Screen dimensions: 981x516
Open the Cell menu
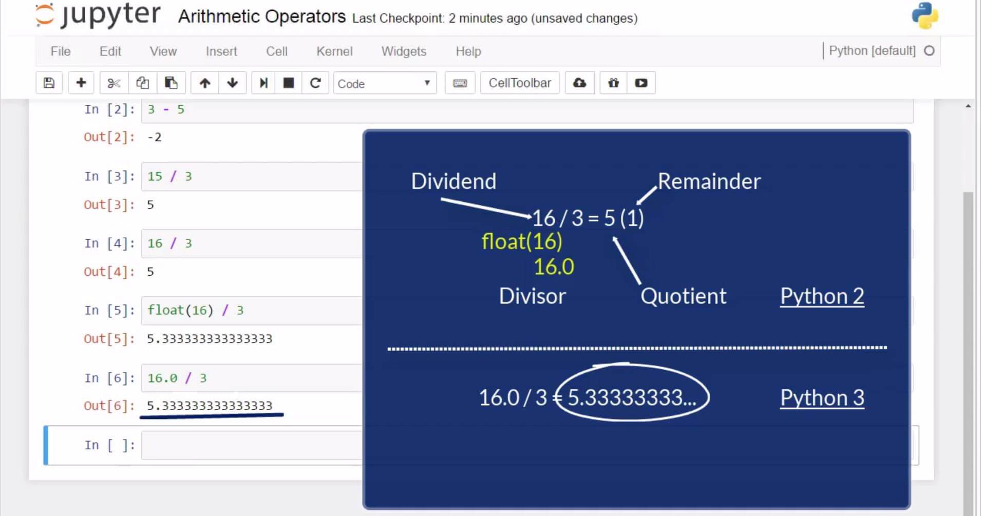pos(277,51)
